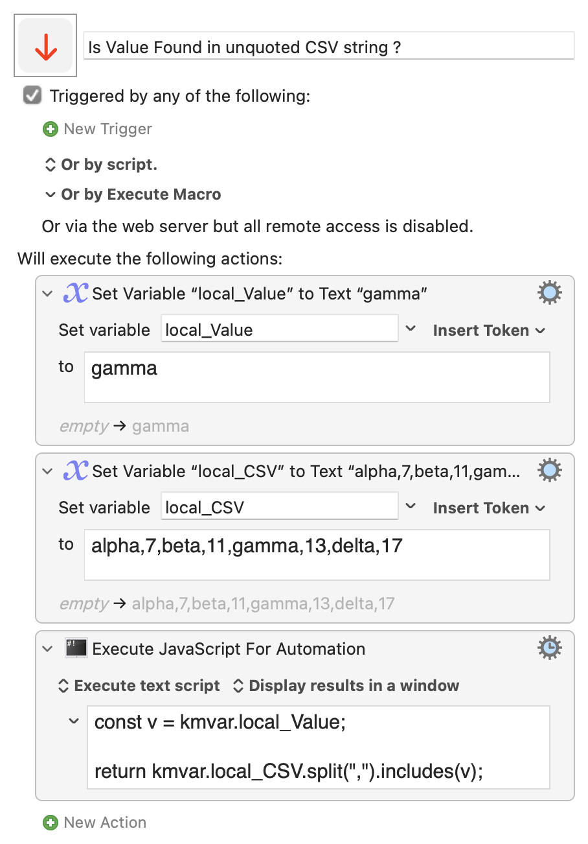Click variable X icon of local_CSV action

[x=76, y=471]
